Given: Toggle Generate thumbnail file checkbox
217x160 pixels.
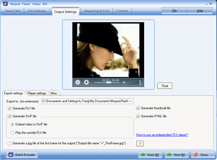Looking at the screenshot, I should coord(138,108).
